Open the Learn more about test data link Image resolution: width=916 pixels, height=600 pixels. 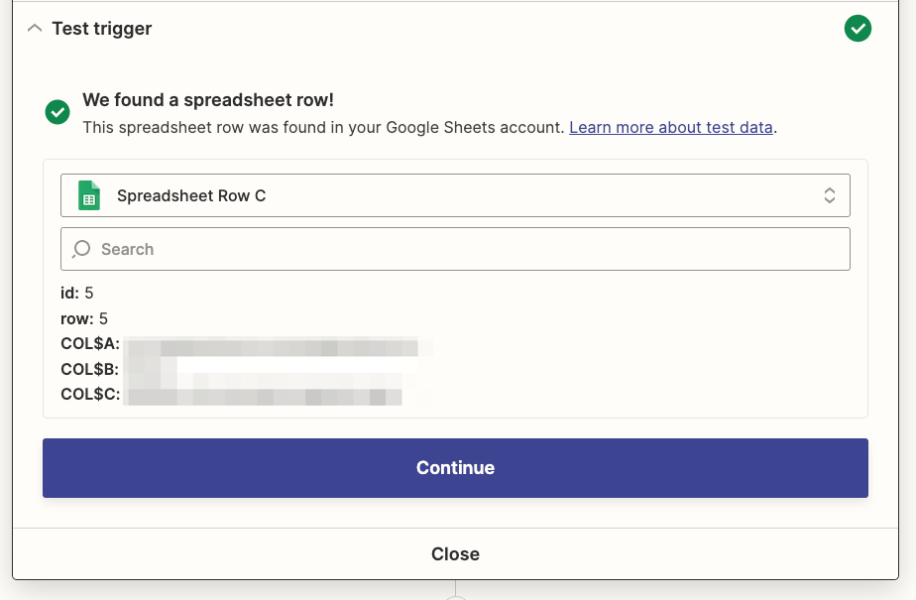(671, 128)
